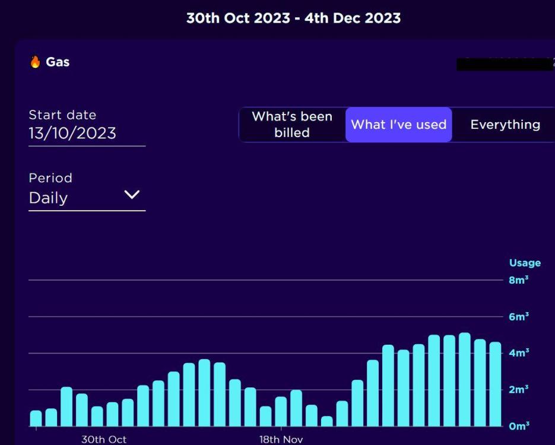Viewport: 555px width, 445px height.
Task: Click the Gas section heading
Action: tap(58, 62)
